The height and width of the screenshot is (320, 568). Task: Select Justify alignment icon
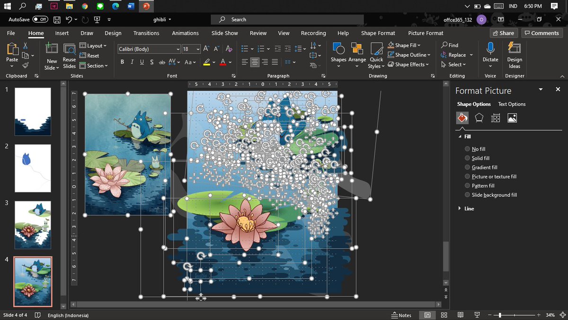point(275,62)
